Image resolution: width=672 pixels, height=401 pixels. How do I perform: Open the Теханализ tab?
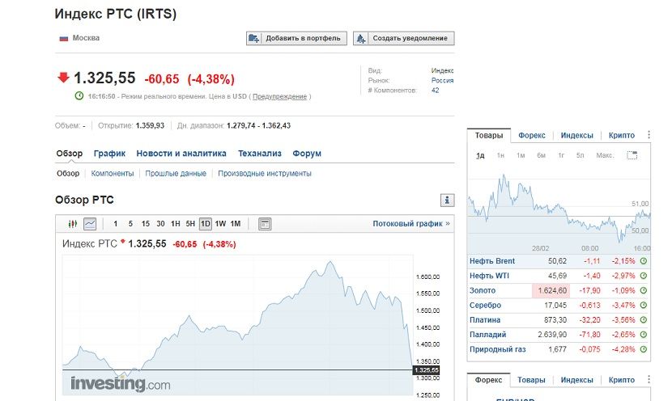pos(260,154)
